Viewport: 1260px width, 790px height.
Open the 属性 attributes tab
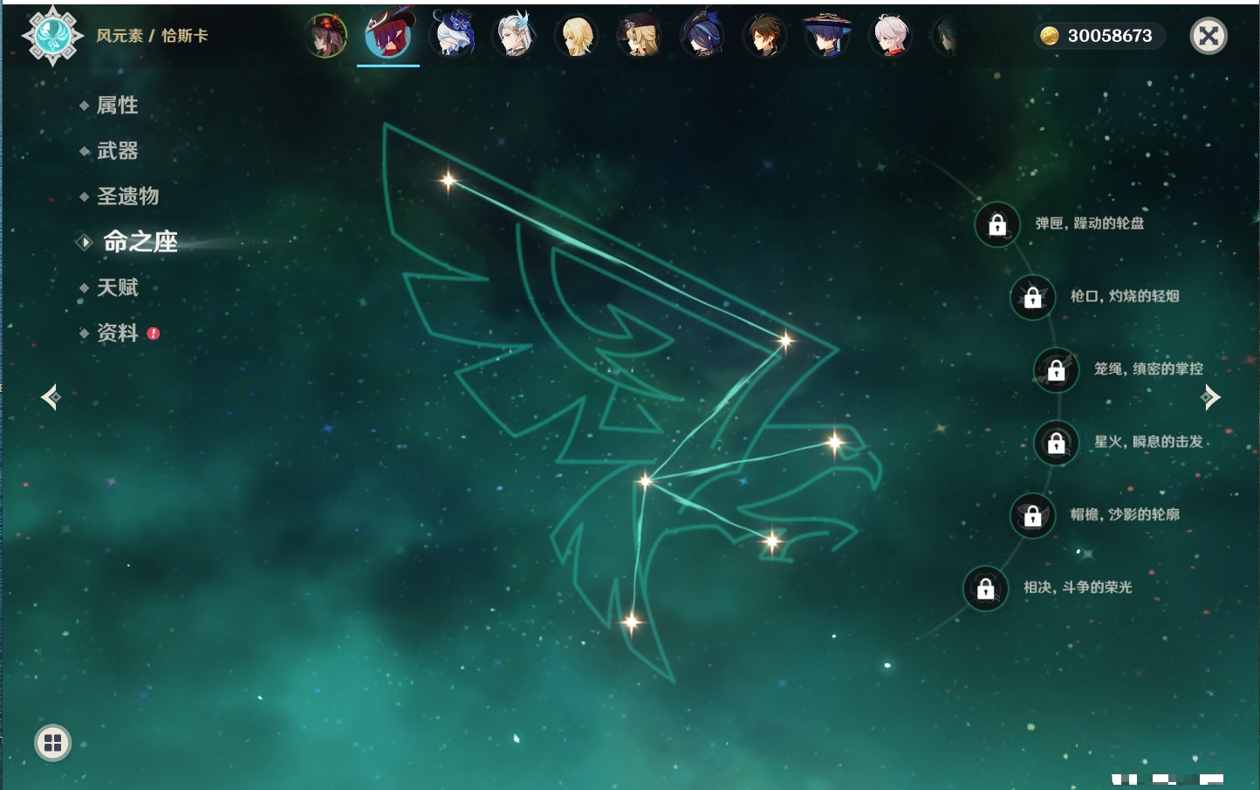pyautogui.click(x=117, y=106)
